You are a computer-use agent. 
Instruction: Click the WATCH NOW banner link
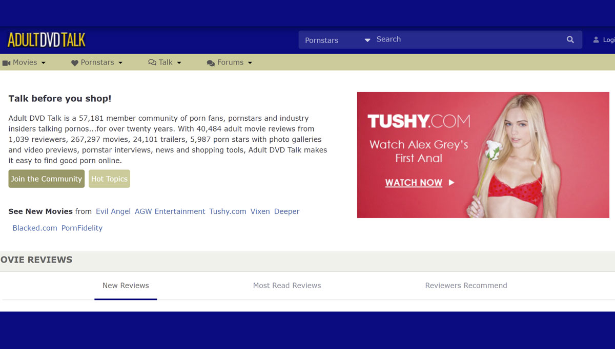[419, 183]
